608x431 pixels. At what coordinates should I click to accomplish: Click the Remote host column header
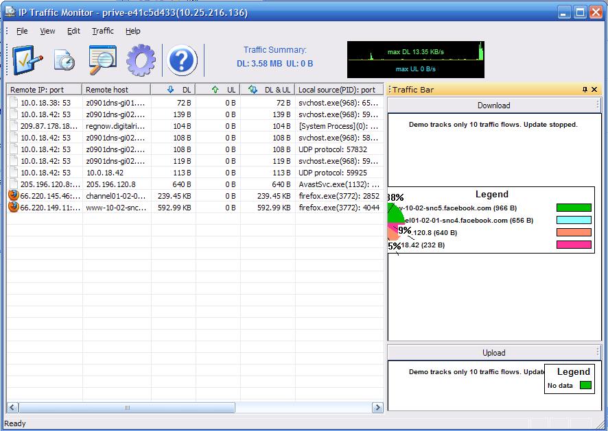pyautogui.click(x=117, y=89)
